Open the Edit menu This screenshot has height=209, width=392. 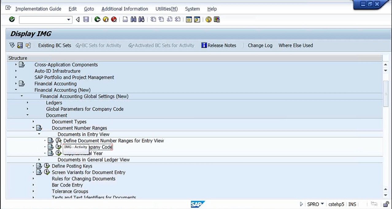point(73,9)
